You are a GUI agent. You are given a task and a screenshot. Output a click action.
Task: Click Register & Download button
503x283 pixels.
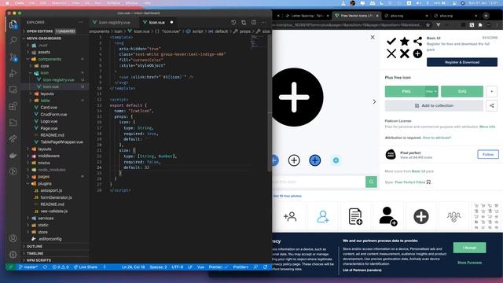tap(462, 62)
